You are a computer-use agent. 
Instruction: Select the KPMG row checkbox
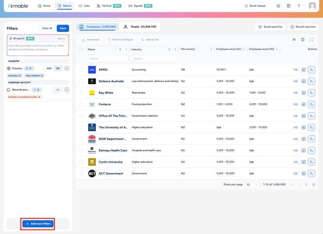pyautogui.click(x=81, y=70)
